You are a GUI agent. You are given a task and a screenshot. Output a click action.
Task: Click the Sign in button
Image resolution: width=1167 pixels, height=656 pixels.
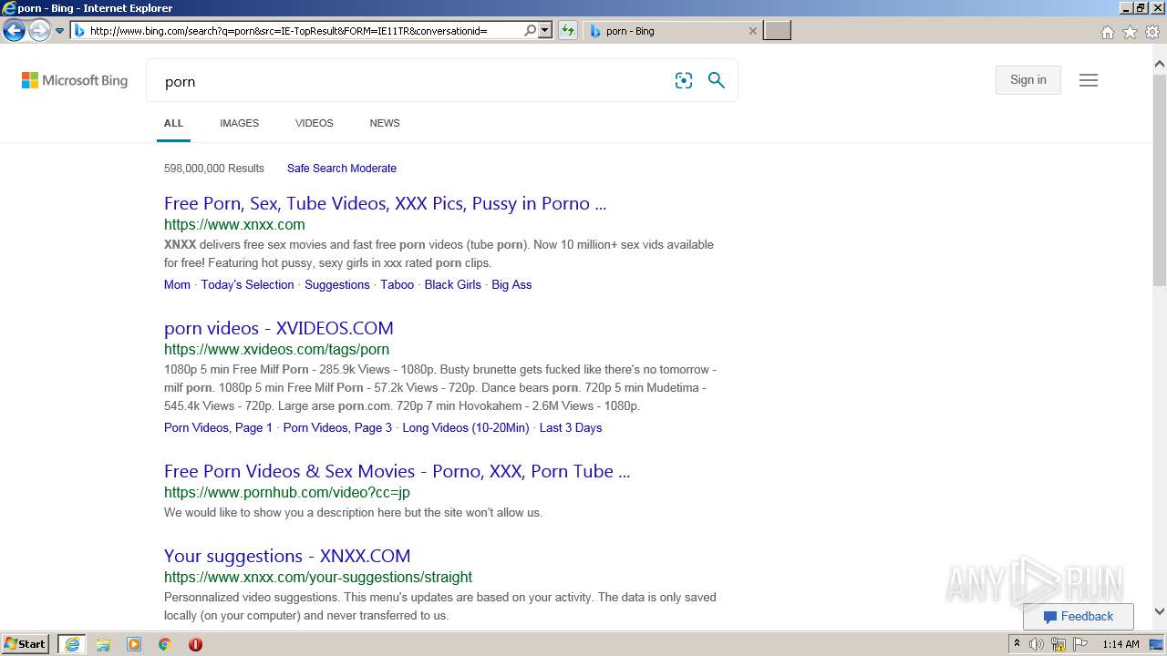(1028, 80)
